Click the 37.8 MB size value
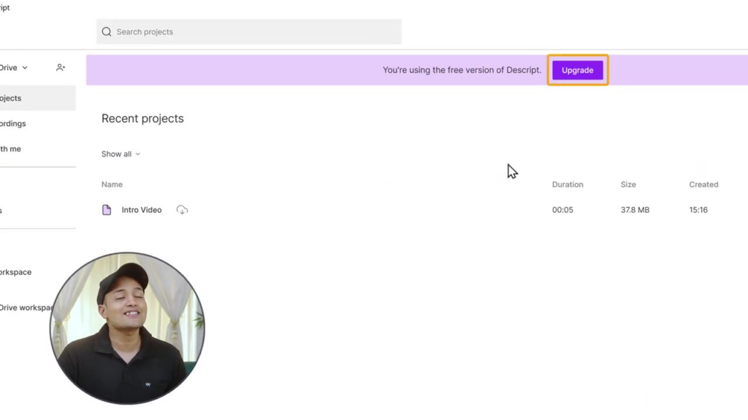 click(x=635, y=210)
